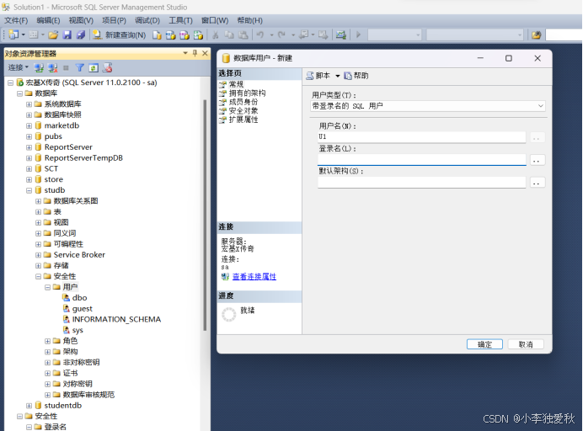Click the 登录名 input field

tap(421, 160)
